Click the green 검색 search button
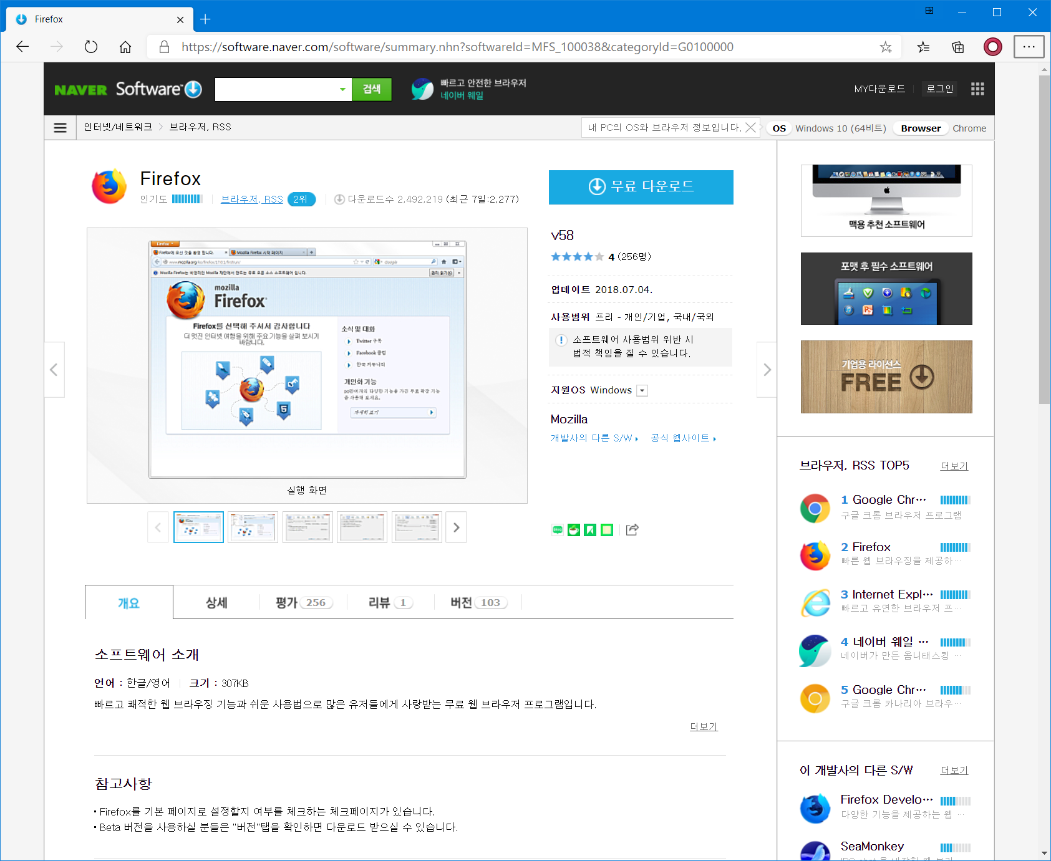Image resolution: width=1051 pixels, height=861 pixels. click(372, 89)
